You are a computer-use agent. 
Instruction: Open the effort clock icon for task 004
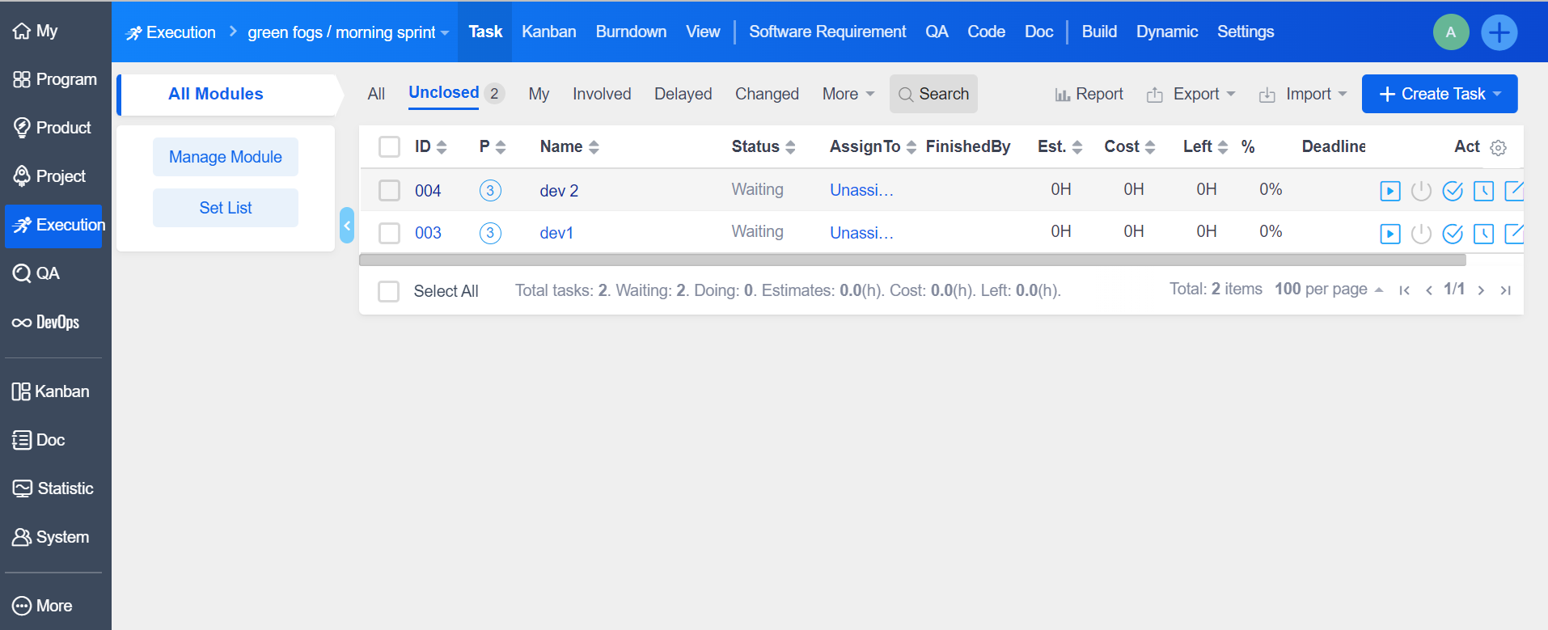[x=1483, y=191]
